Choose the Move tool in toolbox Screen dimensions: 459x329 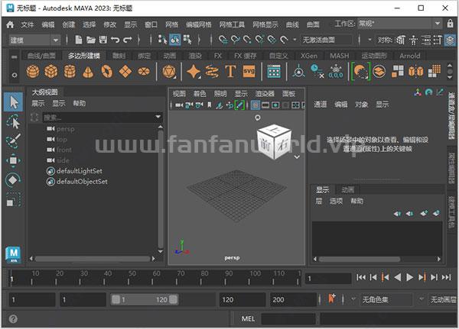(13, 161)
